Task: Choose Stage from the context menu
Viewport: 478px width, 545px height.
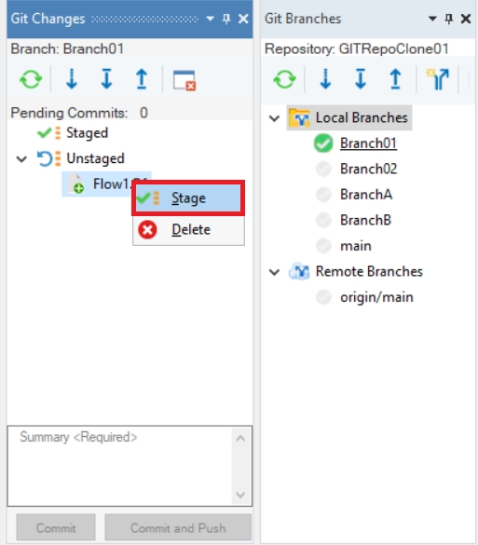Action: [x=188, y=198]
